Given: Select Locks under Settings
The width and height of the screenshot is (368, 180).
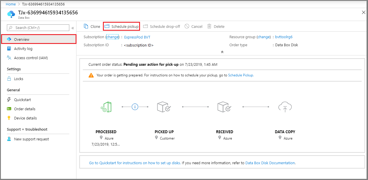Looking at the screenshot, I should pos(19,79).
